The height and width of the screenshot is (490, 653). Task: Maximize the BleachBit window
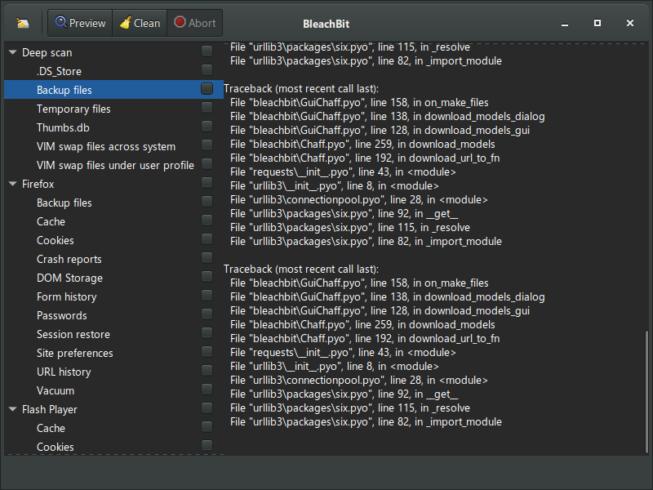click(597, 23)
